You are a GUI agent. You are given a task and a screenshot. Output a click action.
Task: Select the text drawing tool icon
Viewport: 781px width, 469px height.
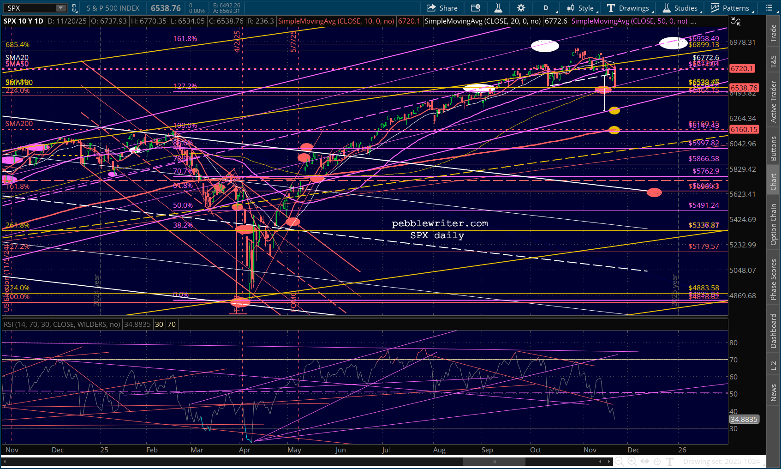pyautogui.click(x=670, y=461)
